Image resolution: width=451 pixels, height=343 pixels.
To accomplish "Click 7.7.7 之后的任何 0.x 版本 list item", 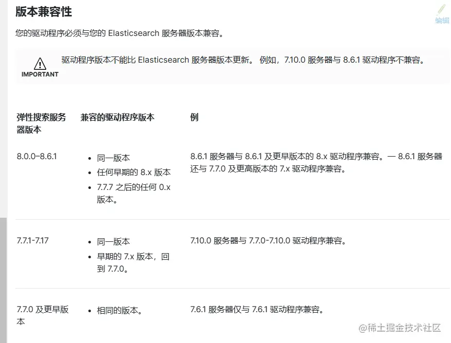I will [134, 193].
